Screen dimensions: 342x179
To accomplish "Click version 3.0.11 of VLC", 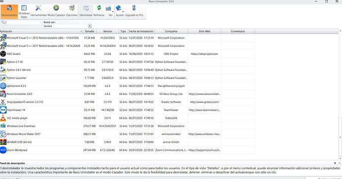I will tap(108, 118).
